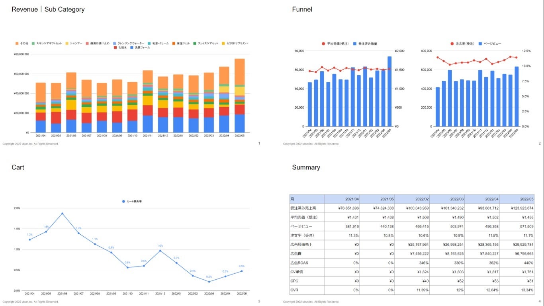
Task: Select the 受注済み売上高 row header
Action: (307, 208)
